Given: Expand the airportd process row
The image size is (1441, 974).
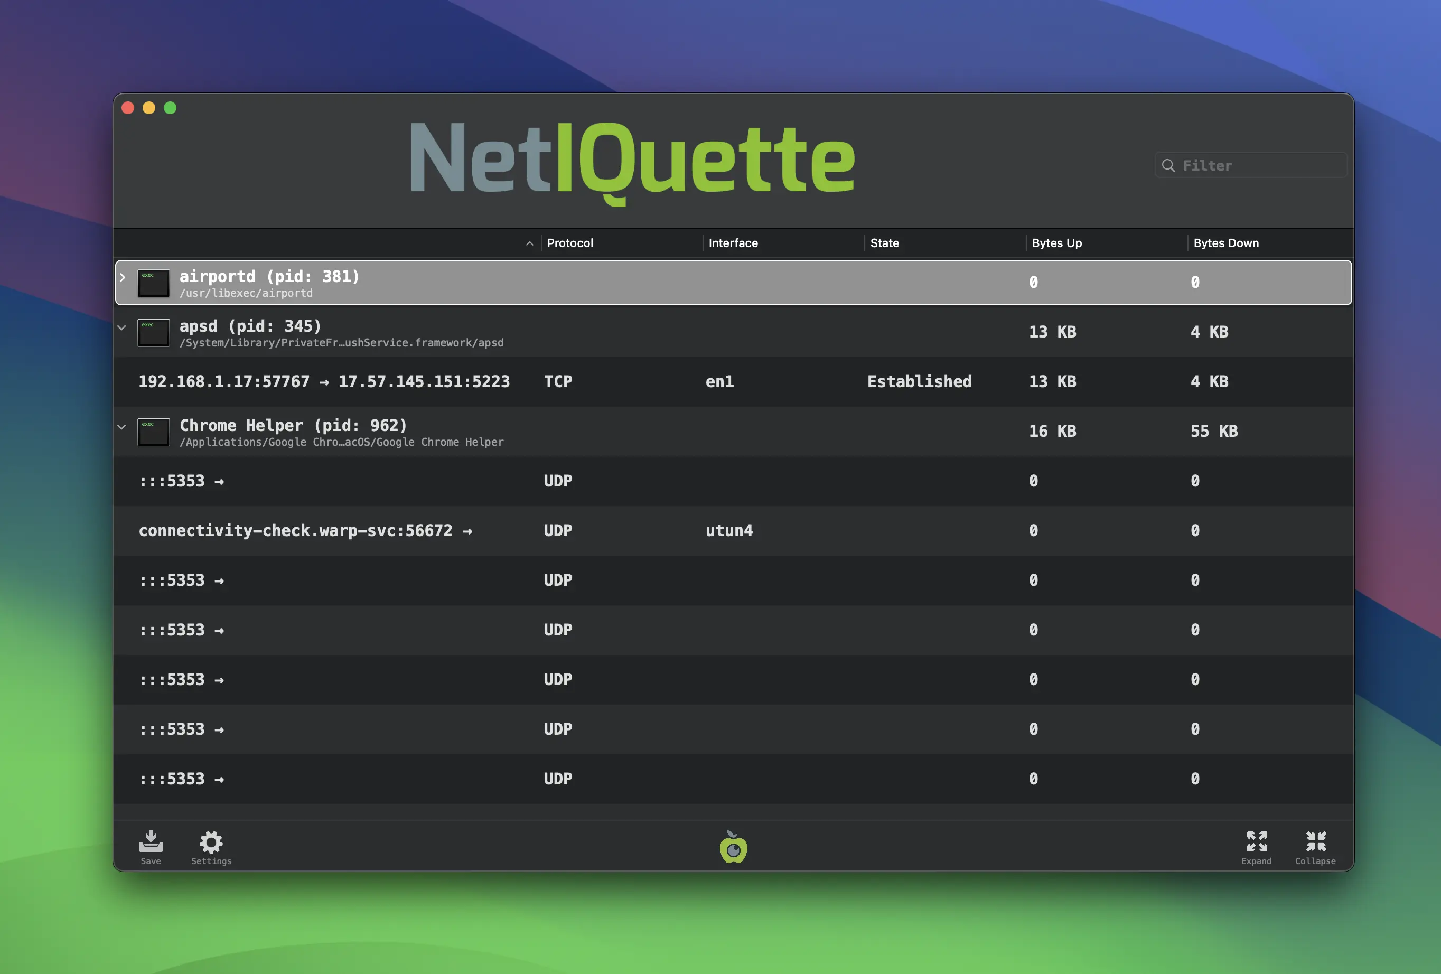Looking at the screenshot, I should coord(122,277).
